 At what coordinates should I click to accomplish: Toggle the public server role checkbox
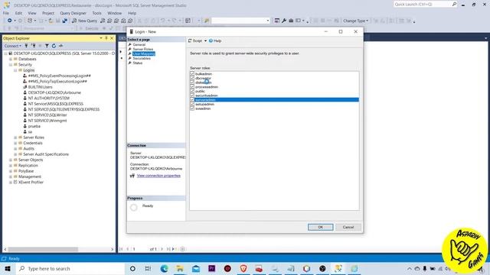[192, 92]
